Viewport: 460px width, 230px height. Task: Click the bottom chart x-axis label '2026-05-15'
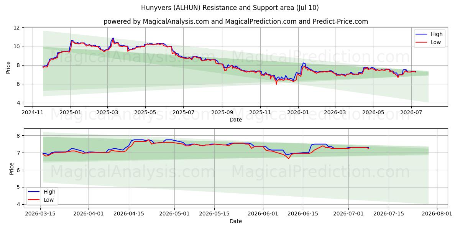click(x=214, y=214)
